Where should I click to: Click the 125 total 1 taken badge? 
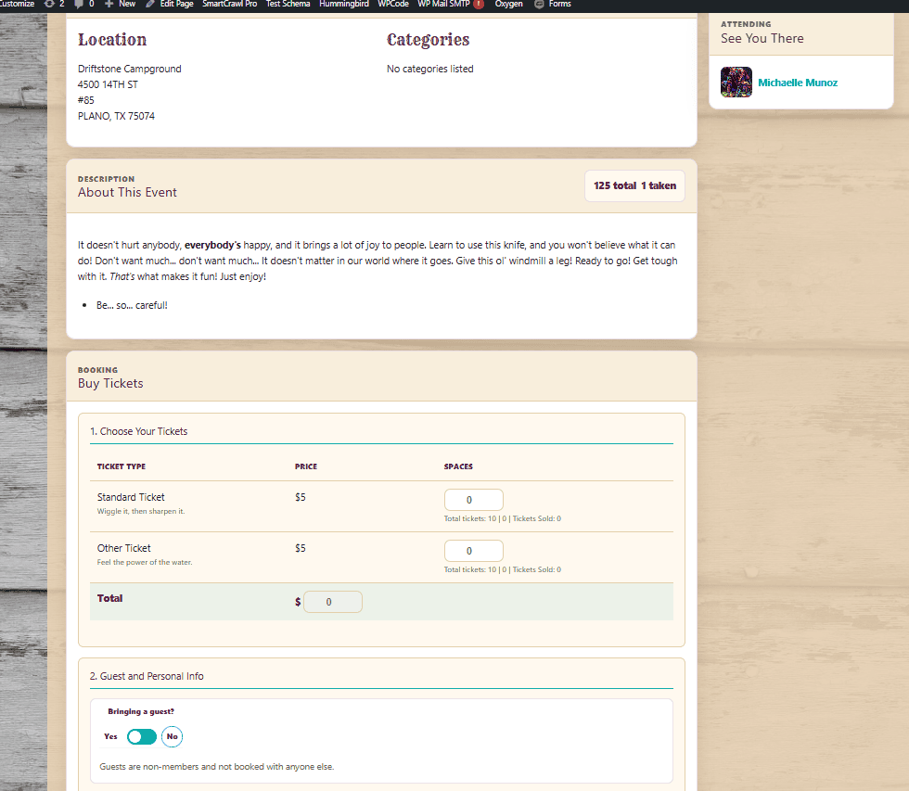(634, 185)
